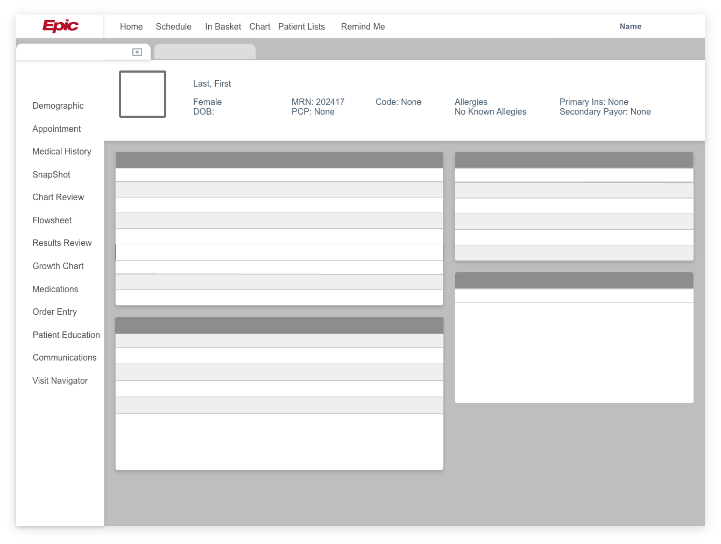Go to In Basket
Image resolution: width=721 pixels, height=544 pixels.
(x=223, y=26)
